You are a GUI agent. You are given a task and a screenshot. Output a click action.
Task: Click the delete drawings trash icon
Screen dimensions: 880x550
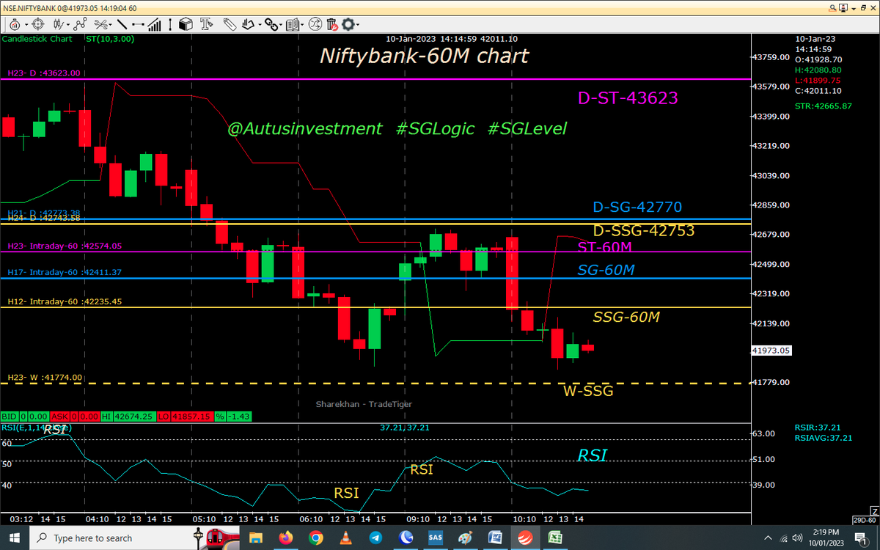(331, 24)
